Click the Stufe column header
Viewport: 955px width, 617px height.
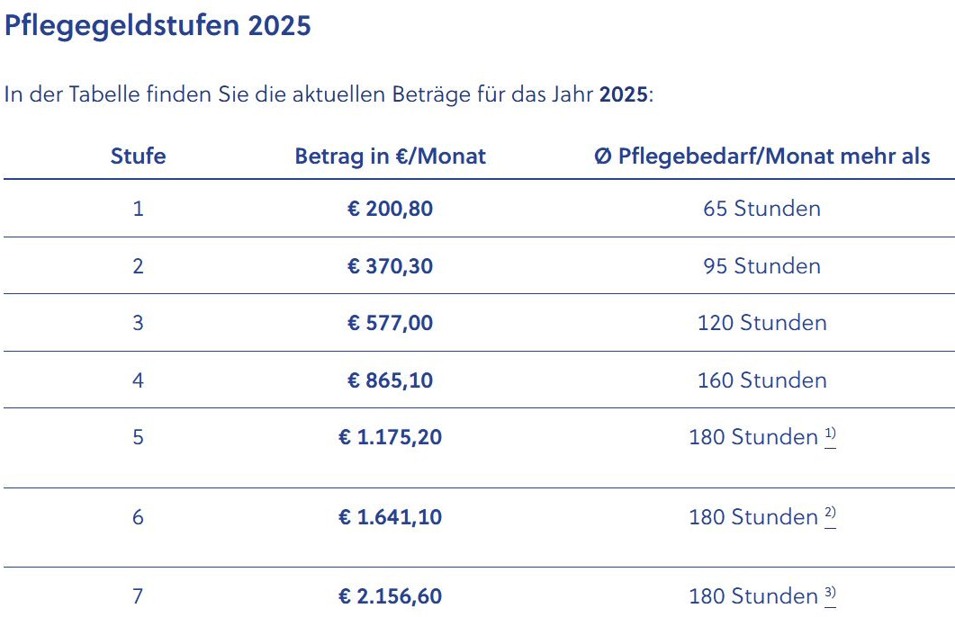(138, 156)
